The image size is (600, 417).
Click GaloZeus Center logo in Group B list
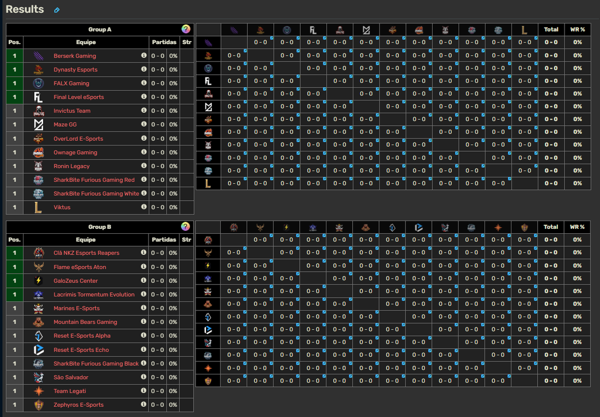pyautogui.click(x=38, y=281)
